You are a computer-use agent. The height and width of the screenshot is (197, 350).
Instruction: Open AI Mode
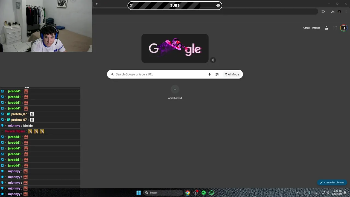tap(232, 74)
